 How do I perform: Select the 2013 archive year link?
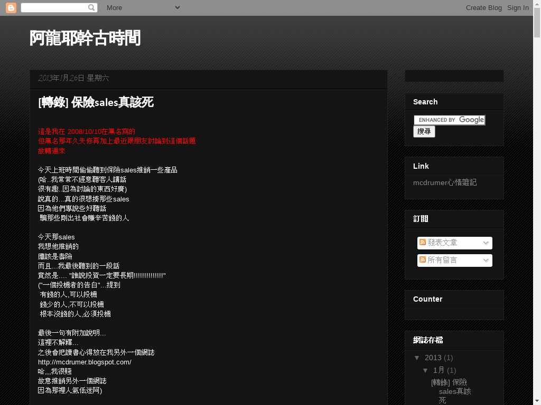433,358
